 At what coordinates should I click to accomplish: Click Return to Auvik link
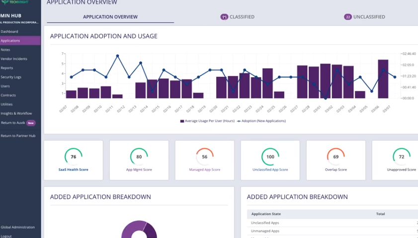coord(13,123)
